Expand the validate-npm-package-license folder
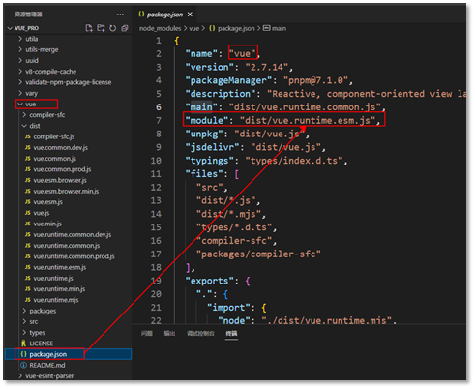Image resolution: width=475 pixels, height=389 pixels. coord(69,82)
